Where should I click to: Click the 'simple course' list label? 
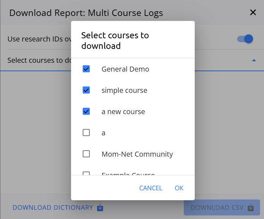click(124, 90)
